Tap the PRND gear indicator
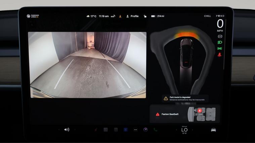Viewport: 255px width, 143px height. coord(220,16)
